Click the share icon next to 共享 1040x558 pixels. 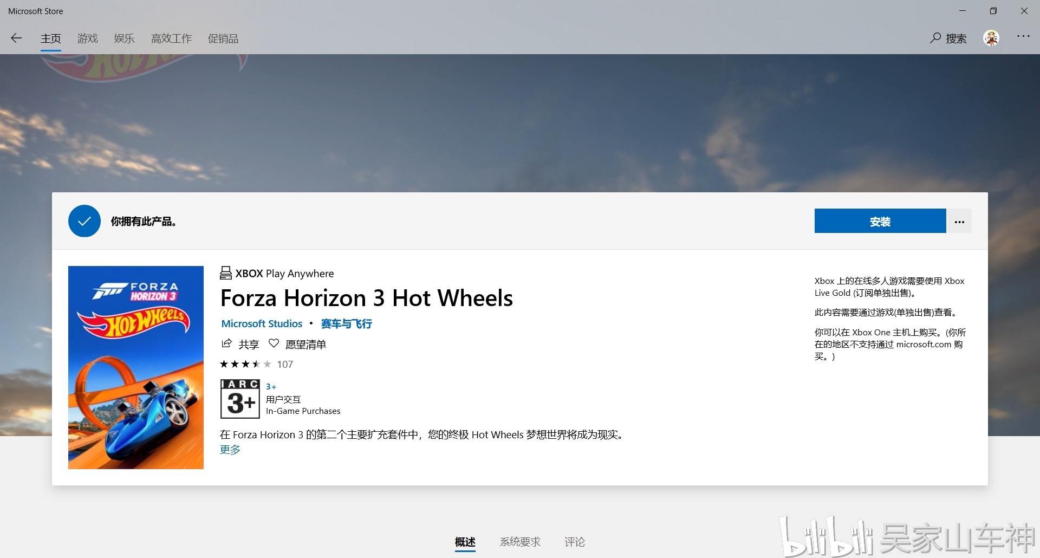coord(226,343)
